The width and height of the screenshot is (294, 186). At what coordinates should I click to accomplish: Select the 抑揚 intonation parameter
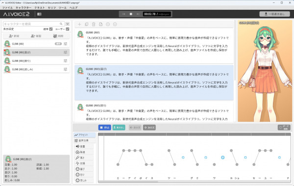click(x=84, y=163)
